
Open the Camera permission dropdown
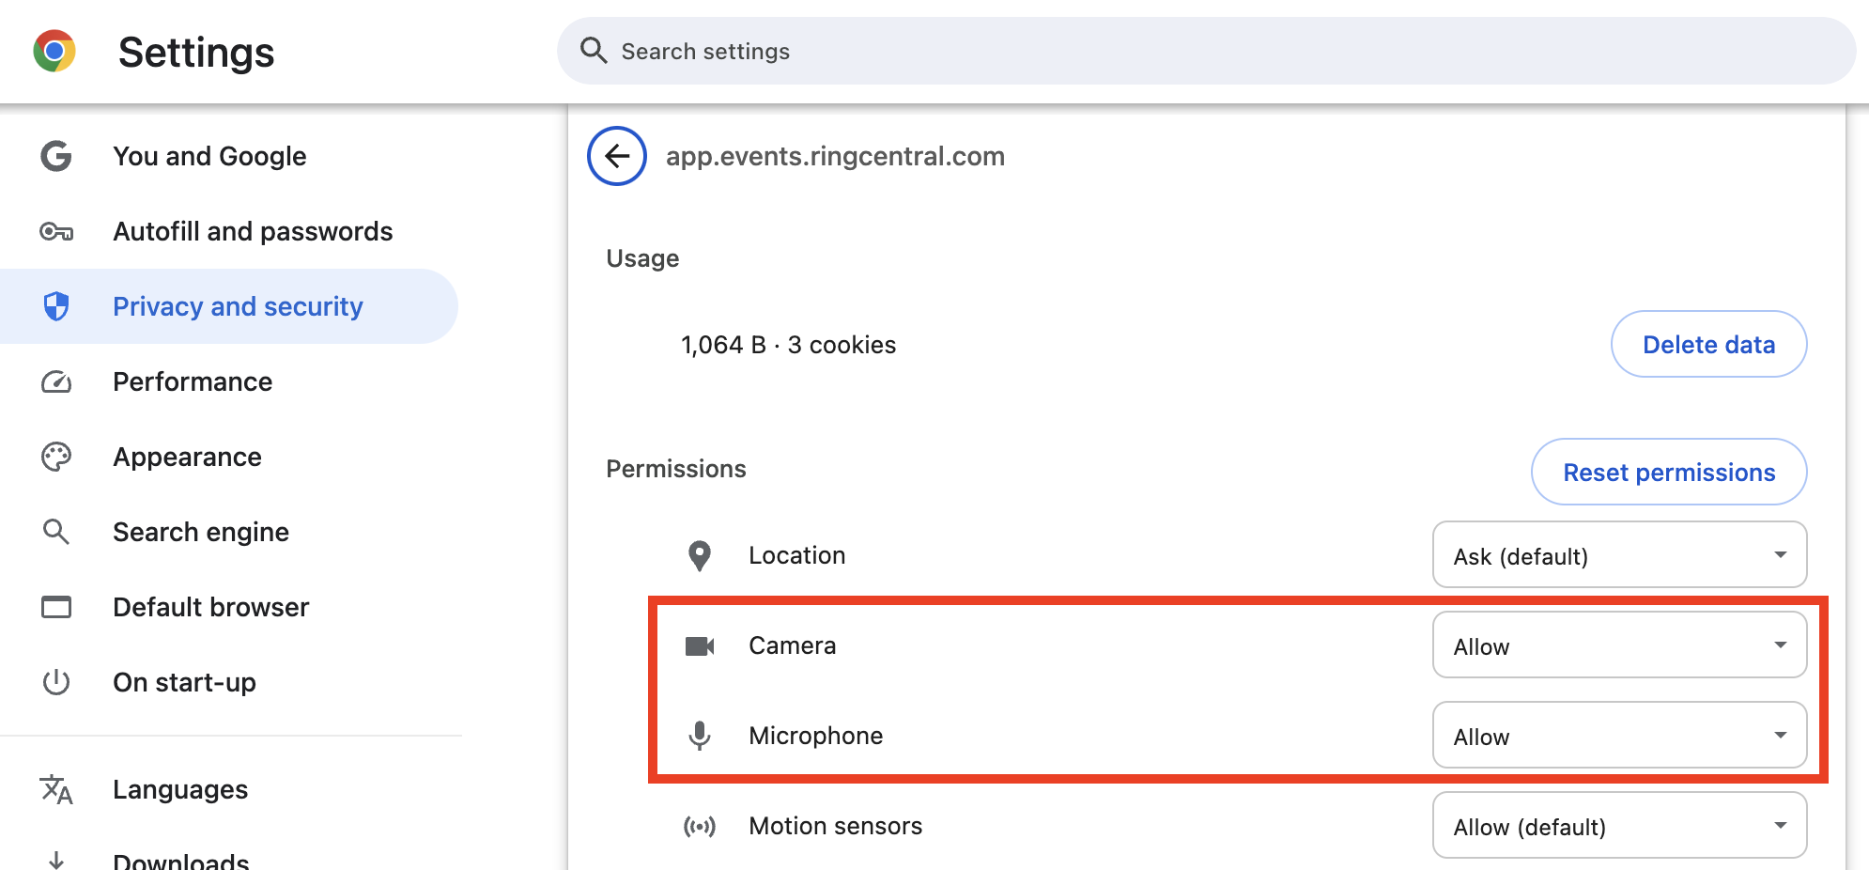coord(1620,645)
